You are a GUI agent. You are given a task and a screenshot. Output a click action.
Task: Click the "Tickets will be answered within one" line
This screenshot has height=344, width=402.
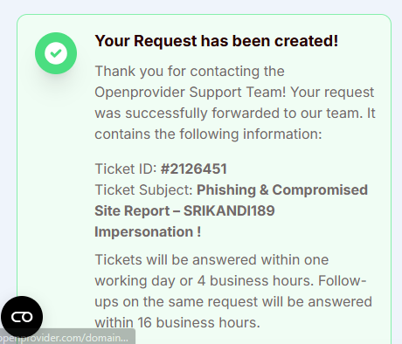tap(211, 259)
